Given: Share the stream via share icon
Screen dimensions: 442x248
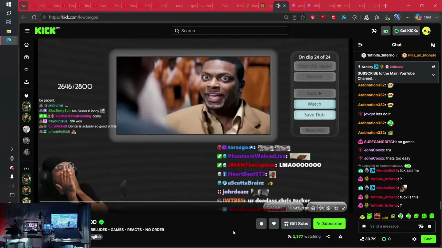Looking at the screenshot, I should point(328,237).
